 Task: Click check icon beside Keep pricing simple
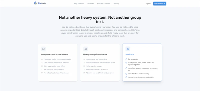pyautogui.click(x=126, y=77)
